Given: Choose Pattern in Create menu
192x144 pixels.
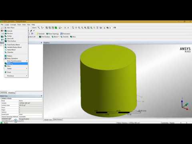Looking at the screenshot, I should [16, 56].
